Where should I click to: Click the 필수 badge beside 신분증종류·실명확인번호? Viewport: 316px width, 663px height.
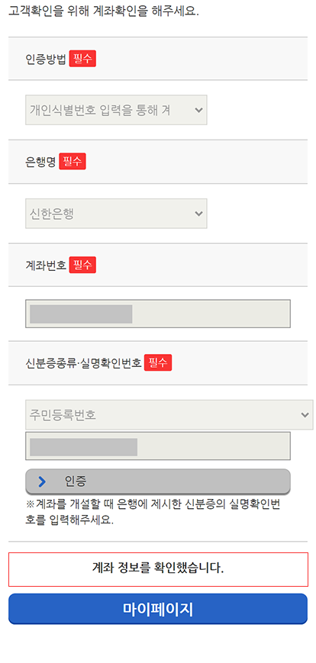(158, 362)
